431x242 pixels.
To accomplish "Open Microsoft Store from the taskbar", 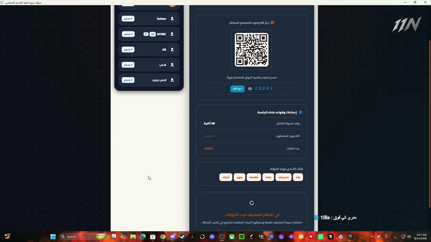I will pyautogui.click(x=153, y=237).
